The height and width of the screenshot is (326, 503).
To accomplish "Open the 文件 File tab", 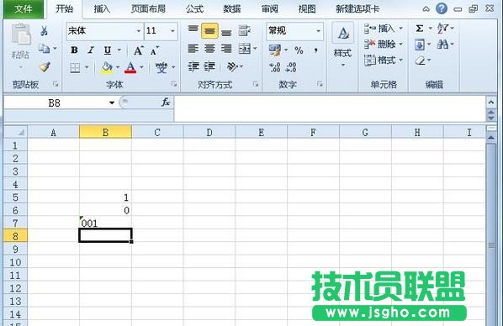I will click(x=24, y=9).
